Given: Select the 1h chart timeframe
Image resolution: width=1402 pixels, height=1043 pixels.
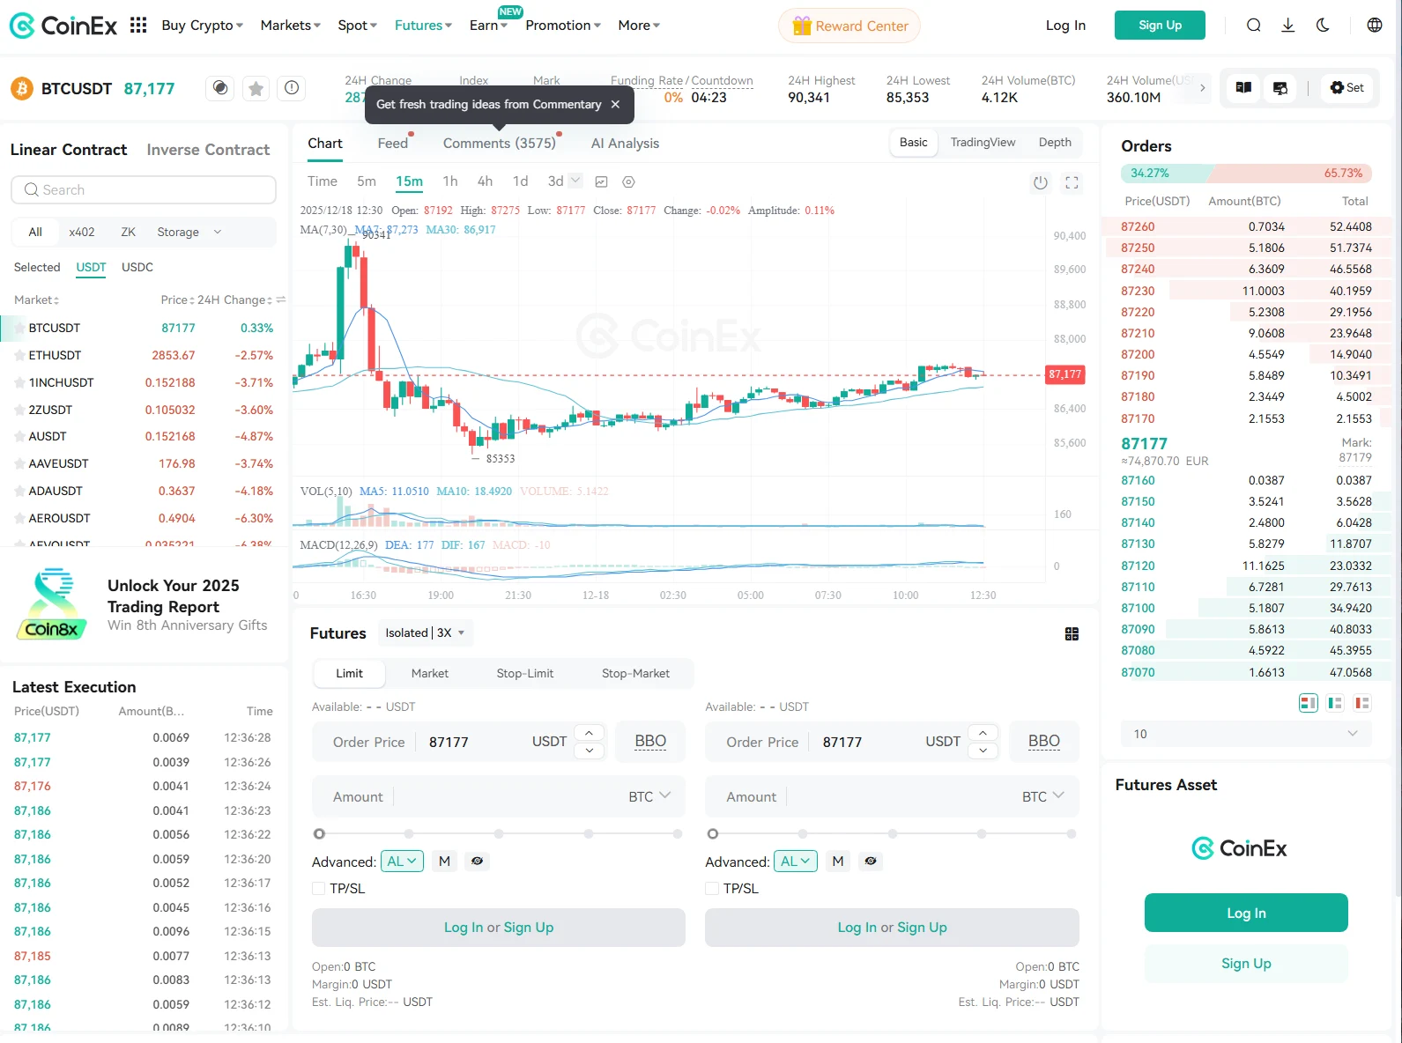Looking at the screenshot, I should pyautogui.click(x=449, y=181).
